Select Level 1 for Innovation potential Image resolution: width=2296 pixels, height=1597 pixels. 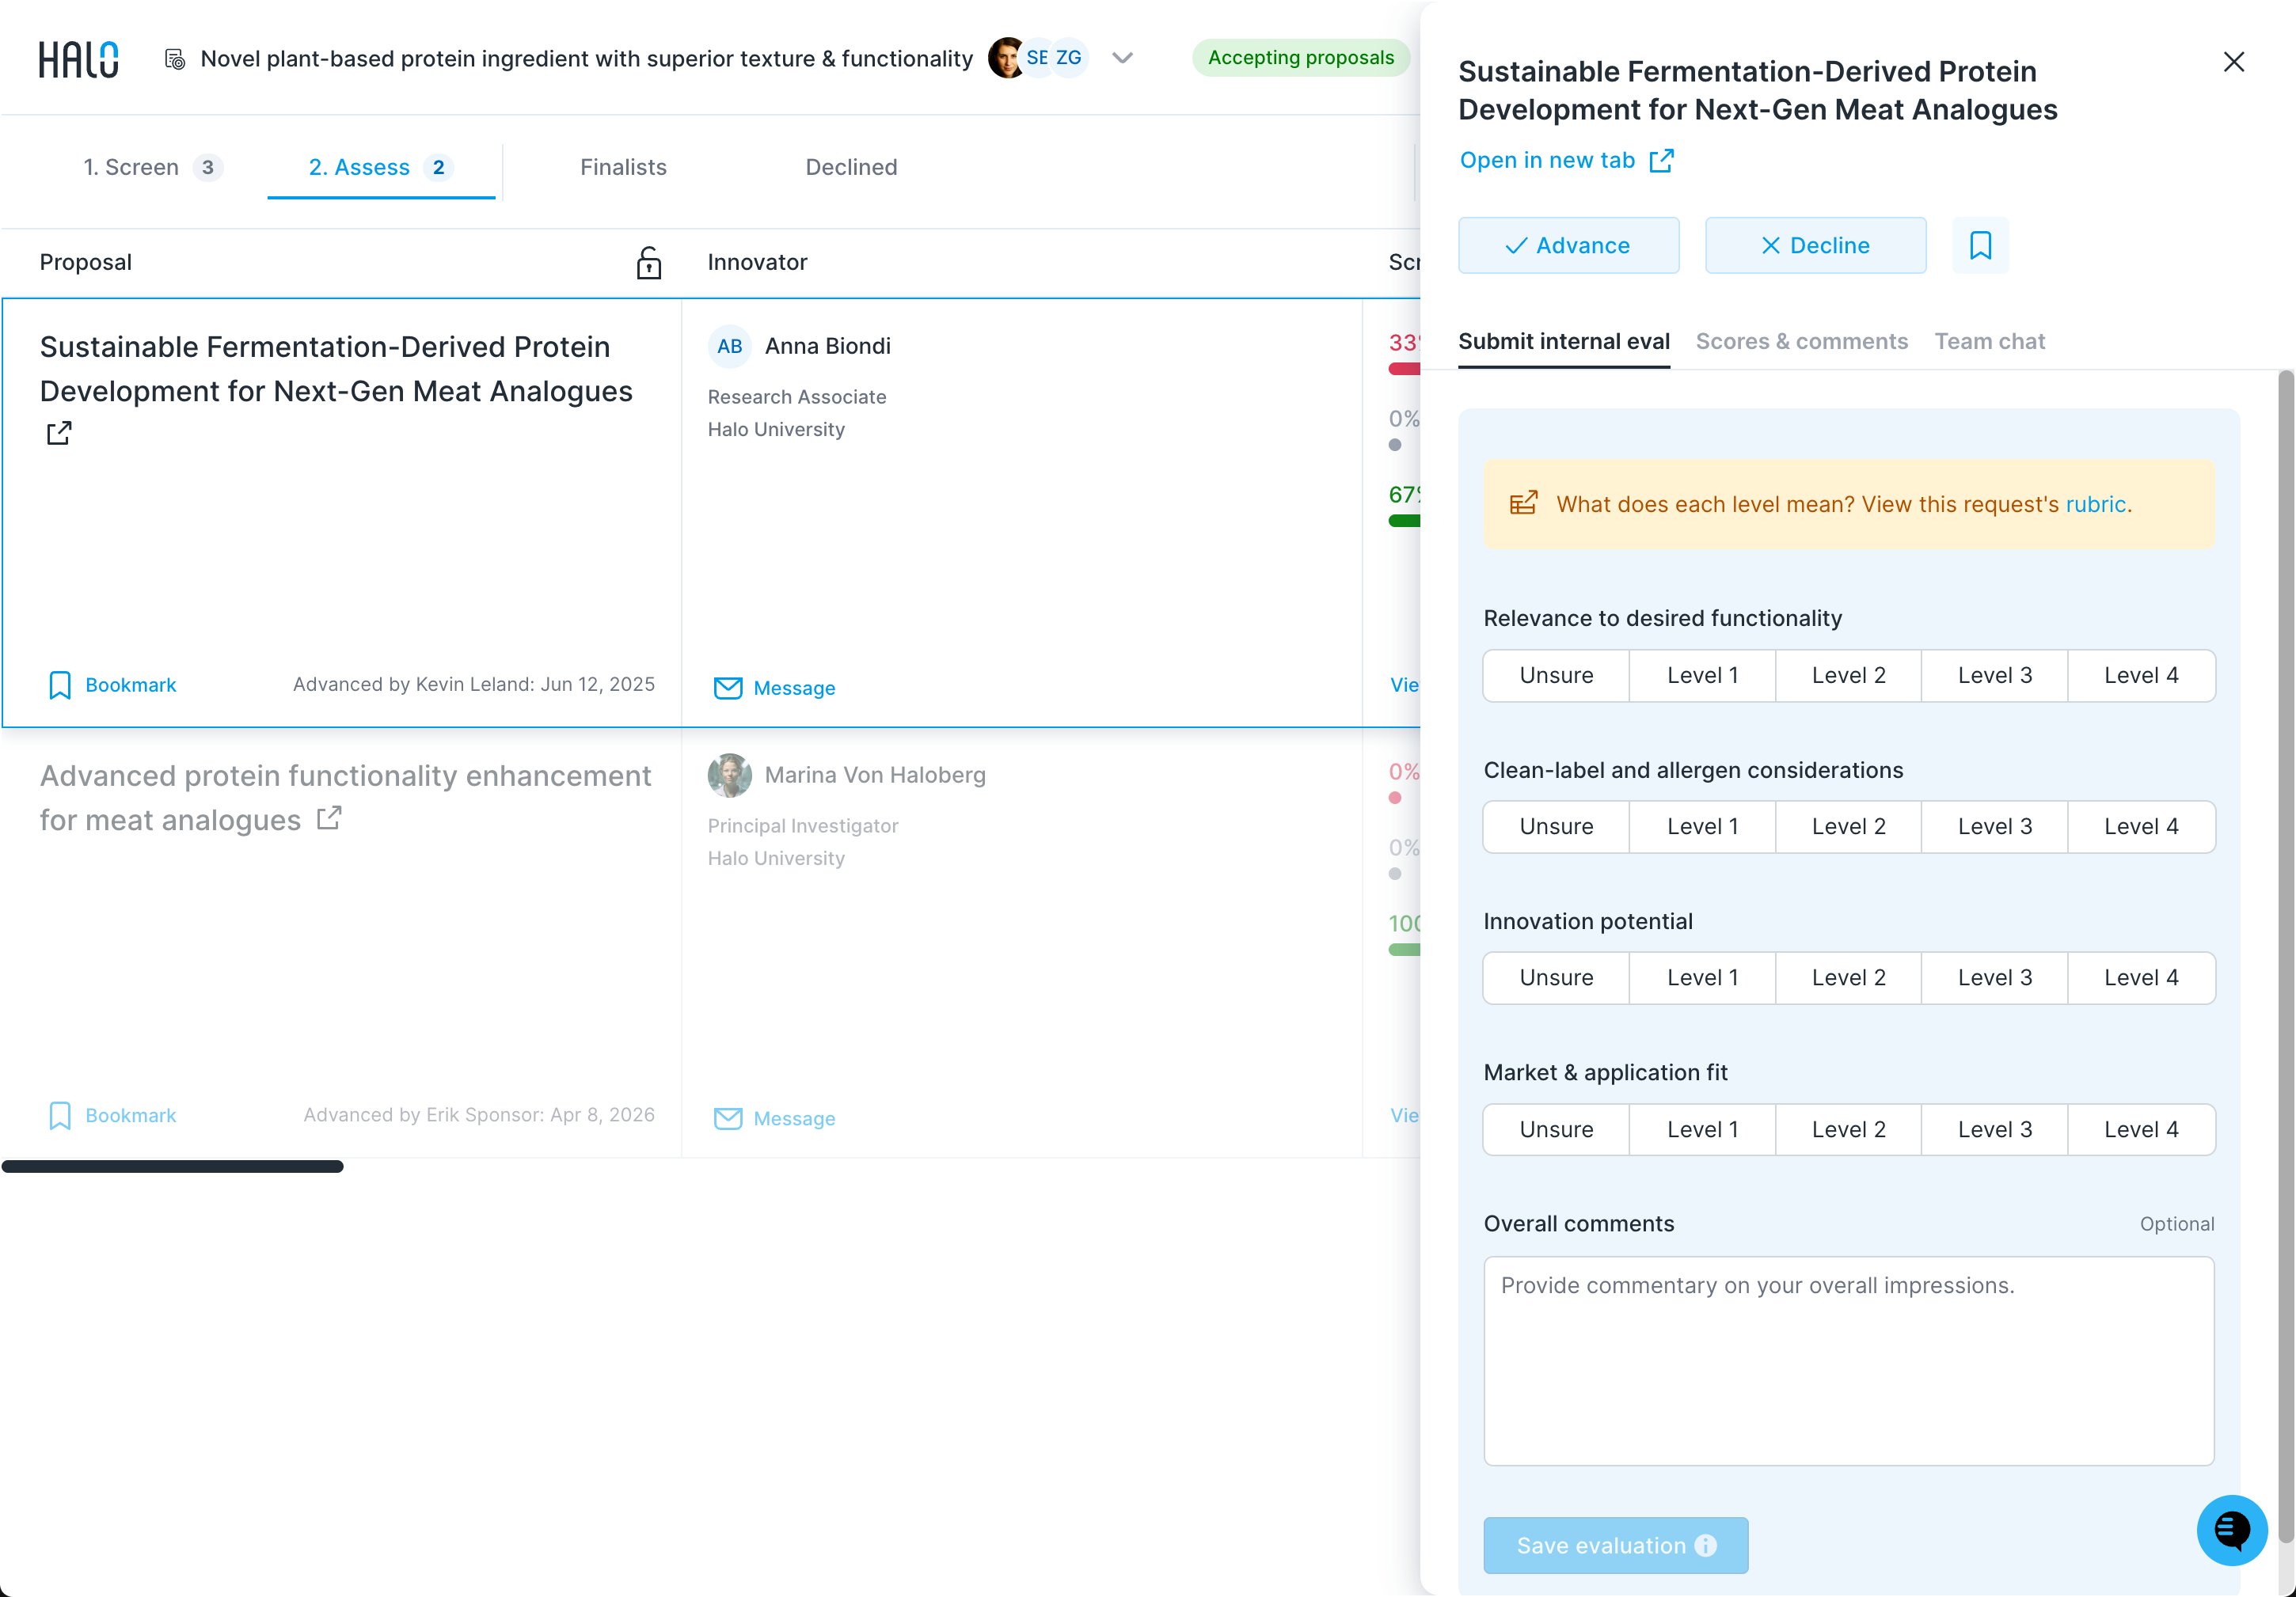[1702, 977]
